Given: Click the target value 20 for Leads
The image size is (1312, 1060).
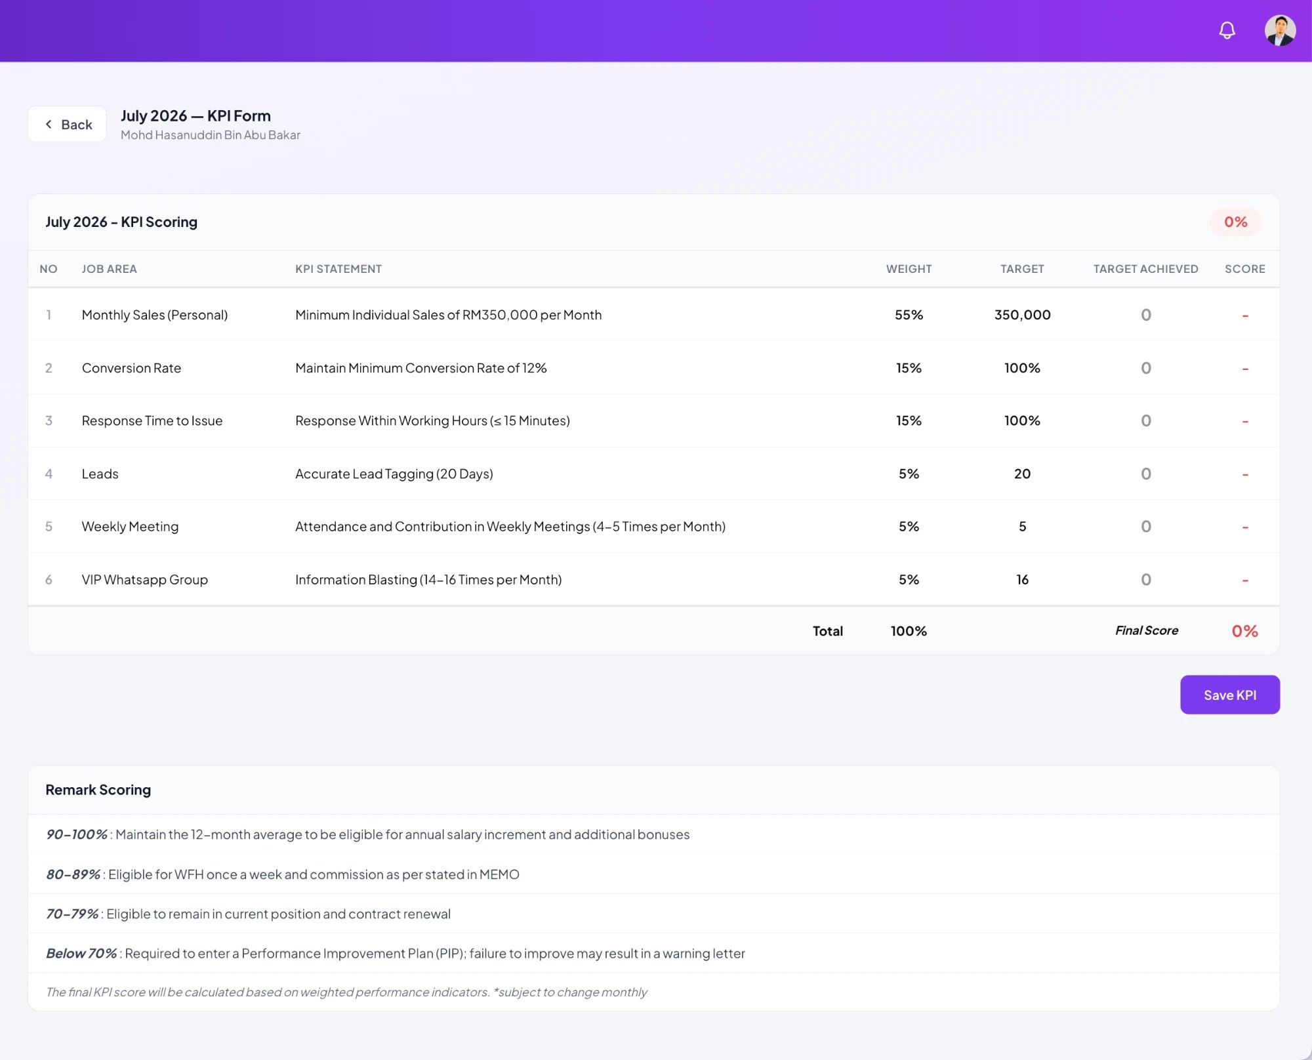Looking at the screenshot, I should pyautogui.click(x=1022, y=474).
